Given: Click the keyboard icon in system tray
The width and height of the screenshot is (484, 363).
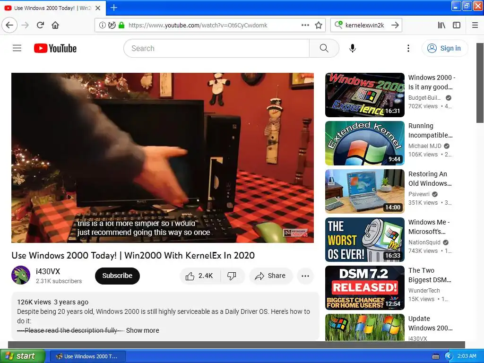Looking at the screenshot, I should tap(435, 356).
